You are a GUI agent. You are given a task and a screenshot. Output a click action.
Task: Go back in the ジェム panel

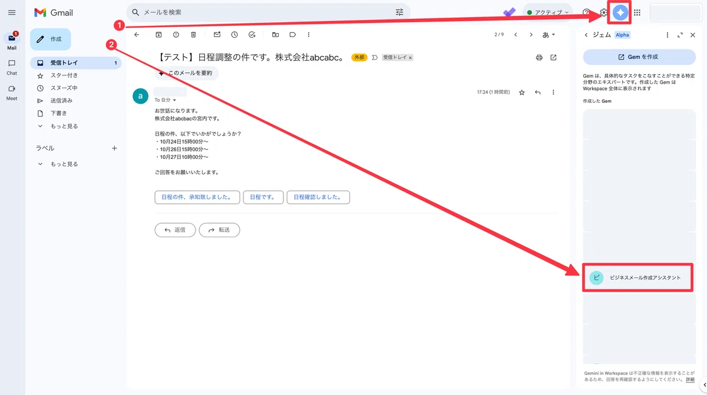pyautogui.click(x=586, y=35)
